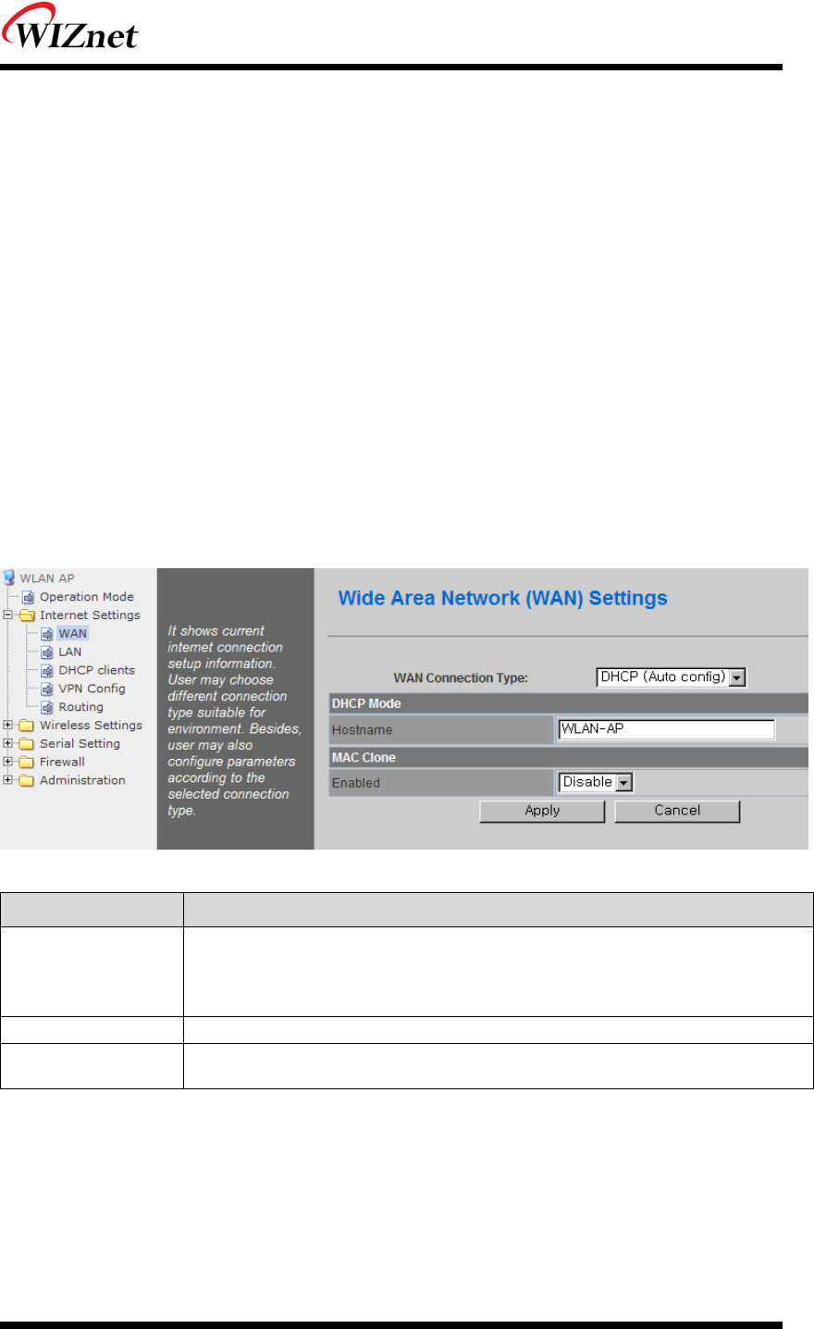Click the Cancel button

[677, 811]
